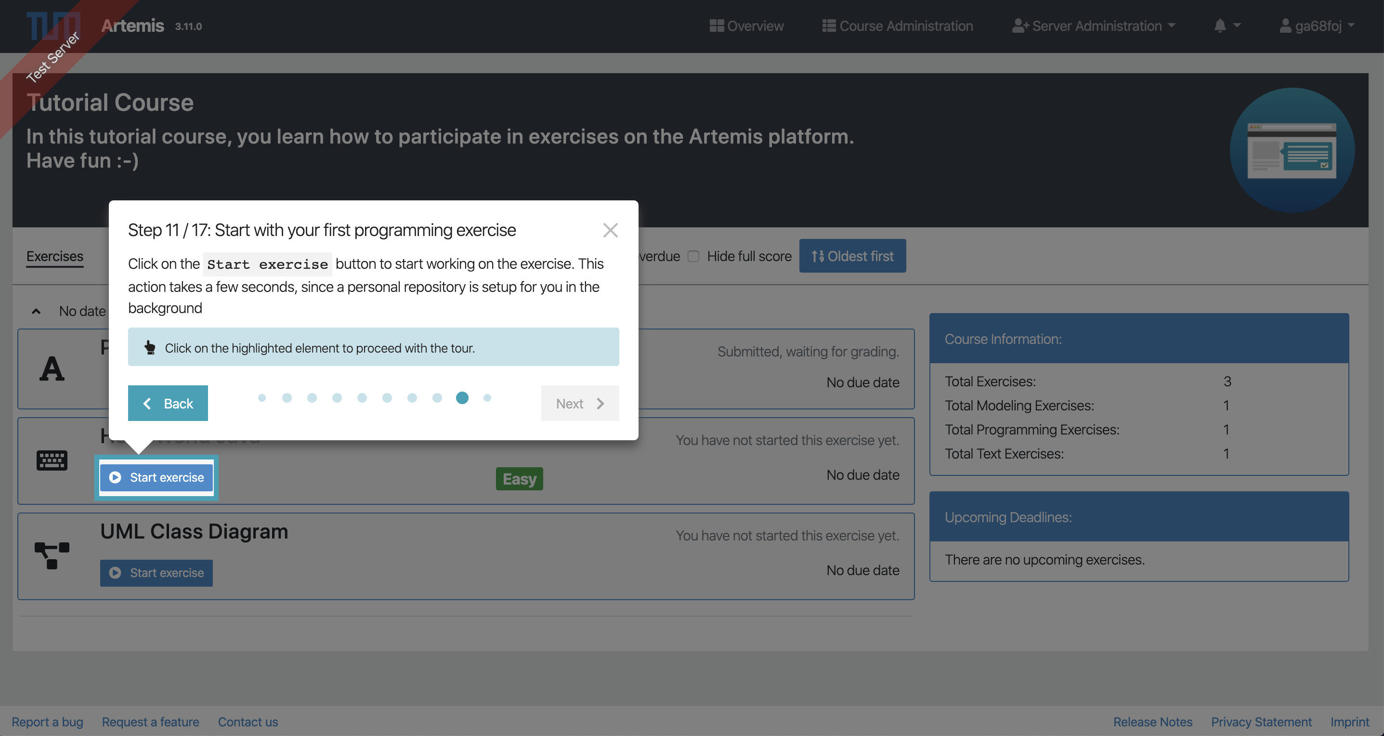This screenshot has width=1384, height=736.
Task: Select the eighth tour progress dot
Action: [437, 397]
